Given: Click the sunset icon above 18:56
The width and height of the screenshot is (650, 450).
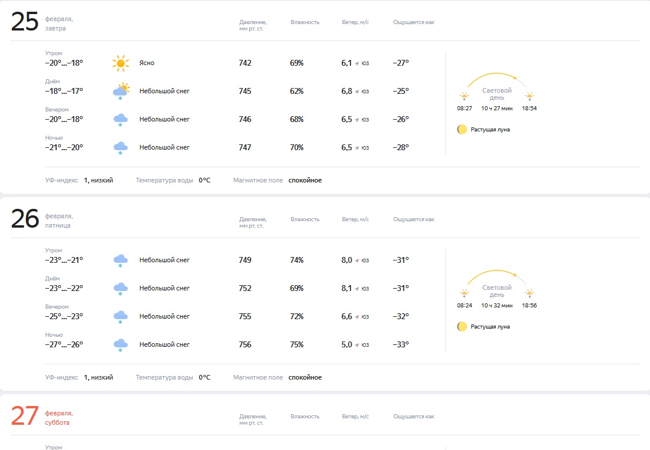Looking at the screenshot, I should (530, 294).
